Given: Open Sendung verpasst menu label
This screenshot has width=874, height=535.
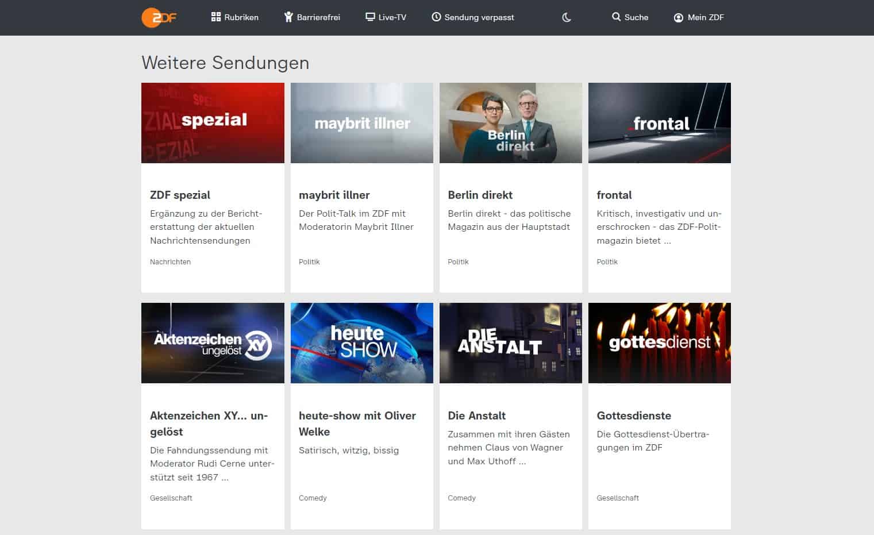Looking at the screenshot, I should click(x=479, y=17).
